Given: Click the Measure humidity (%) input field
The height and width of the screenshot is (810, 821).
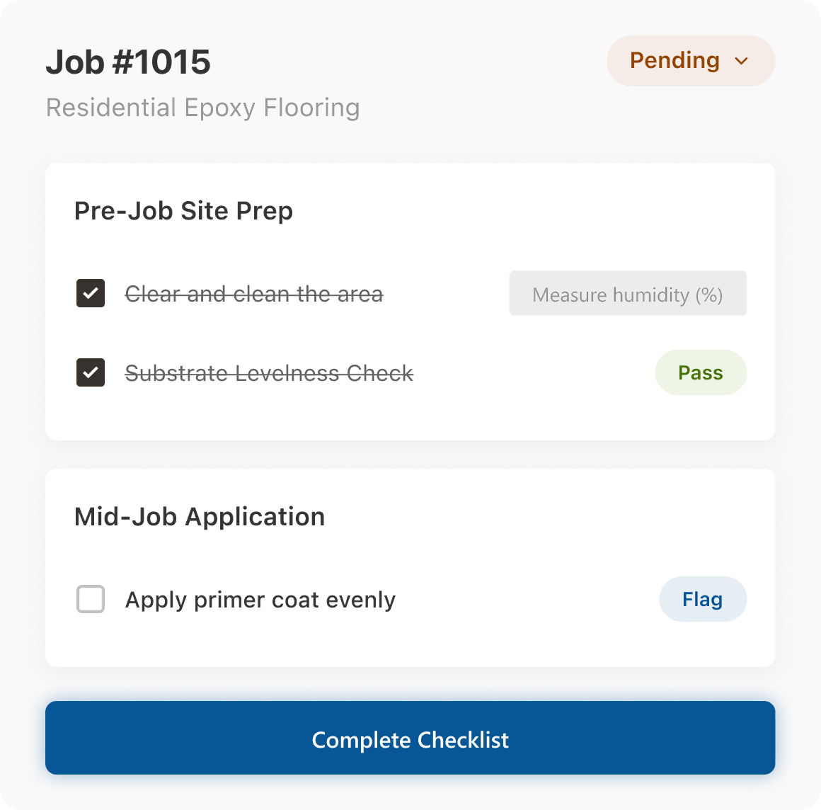Looking at the screenshot, I should click(628, 293).
